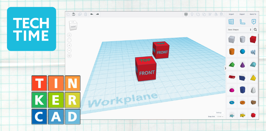Image resolution: width=266 pixels, height=131 pixels.
Task: Pick the red Icosahedron shape
Action: click(253, 115)
